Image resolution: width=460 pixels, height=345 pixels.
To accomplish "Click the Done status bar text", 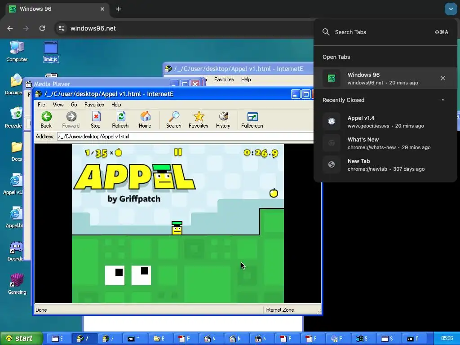I will [41, 310].
